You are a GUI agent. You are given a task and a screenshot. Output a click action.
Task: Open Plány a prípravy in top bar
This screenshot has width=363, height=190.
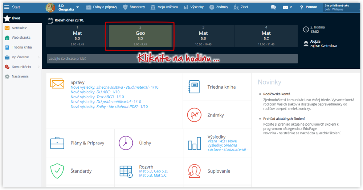[x=101, y=7]
